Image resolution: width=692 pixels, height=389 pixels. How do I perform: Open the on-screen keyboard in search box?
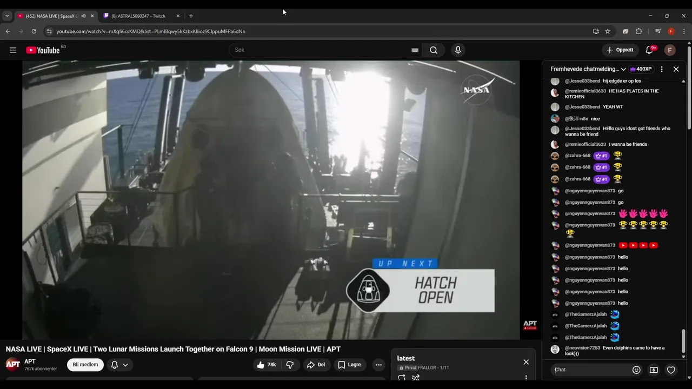click(x=415, y=50)
